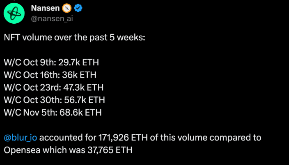Select the 56.7k ETH value
Viewport: 289px width, 165px height.
click(85, 100)
